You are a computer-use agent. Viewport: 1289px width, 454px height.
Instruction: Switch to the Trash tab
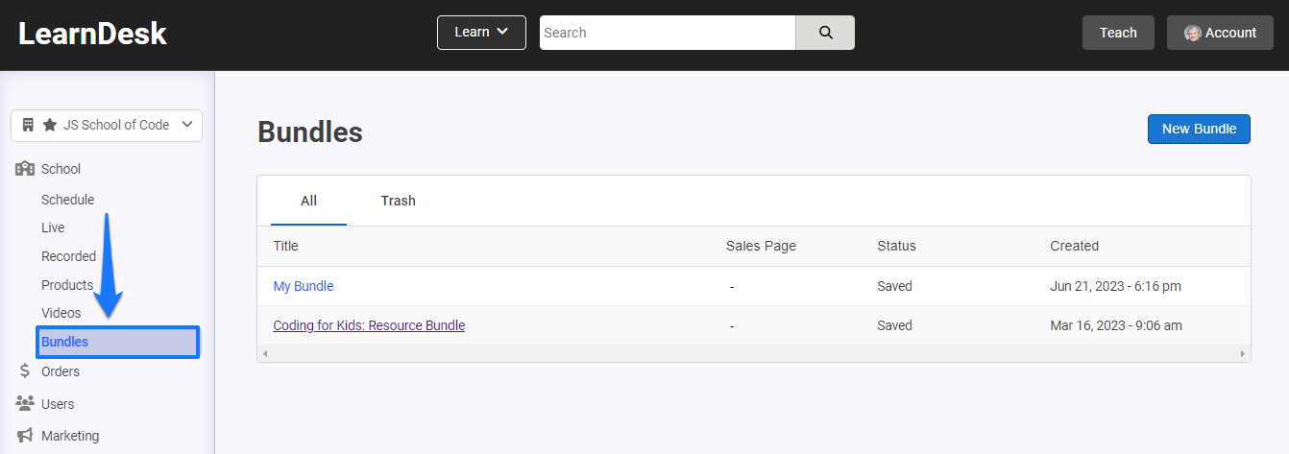pyautogui.click(x=398, y=201)
